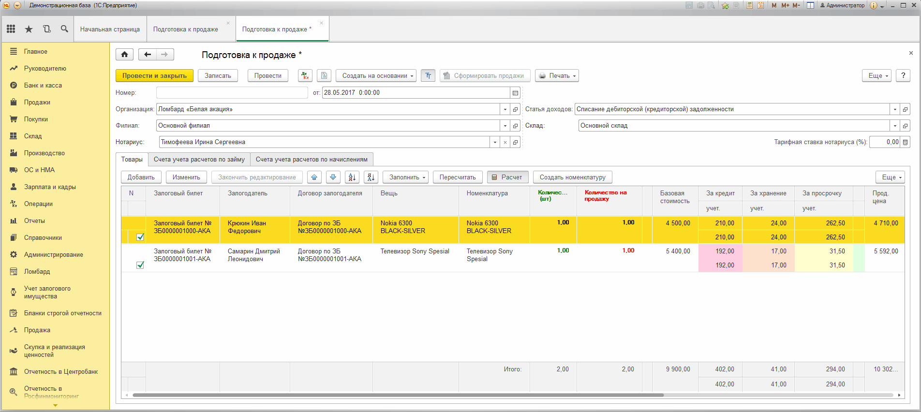The width and height of the screenshot is (921, 412).
Task: Sort the table ascending
Action: tap(352, 177)
